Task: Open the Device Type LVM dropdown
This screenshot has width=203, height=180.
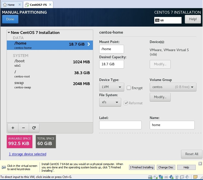Action: click(x=111, y=87)
